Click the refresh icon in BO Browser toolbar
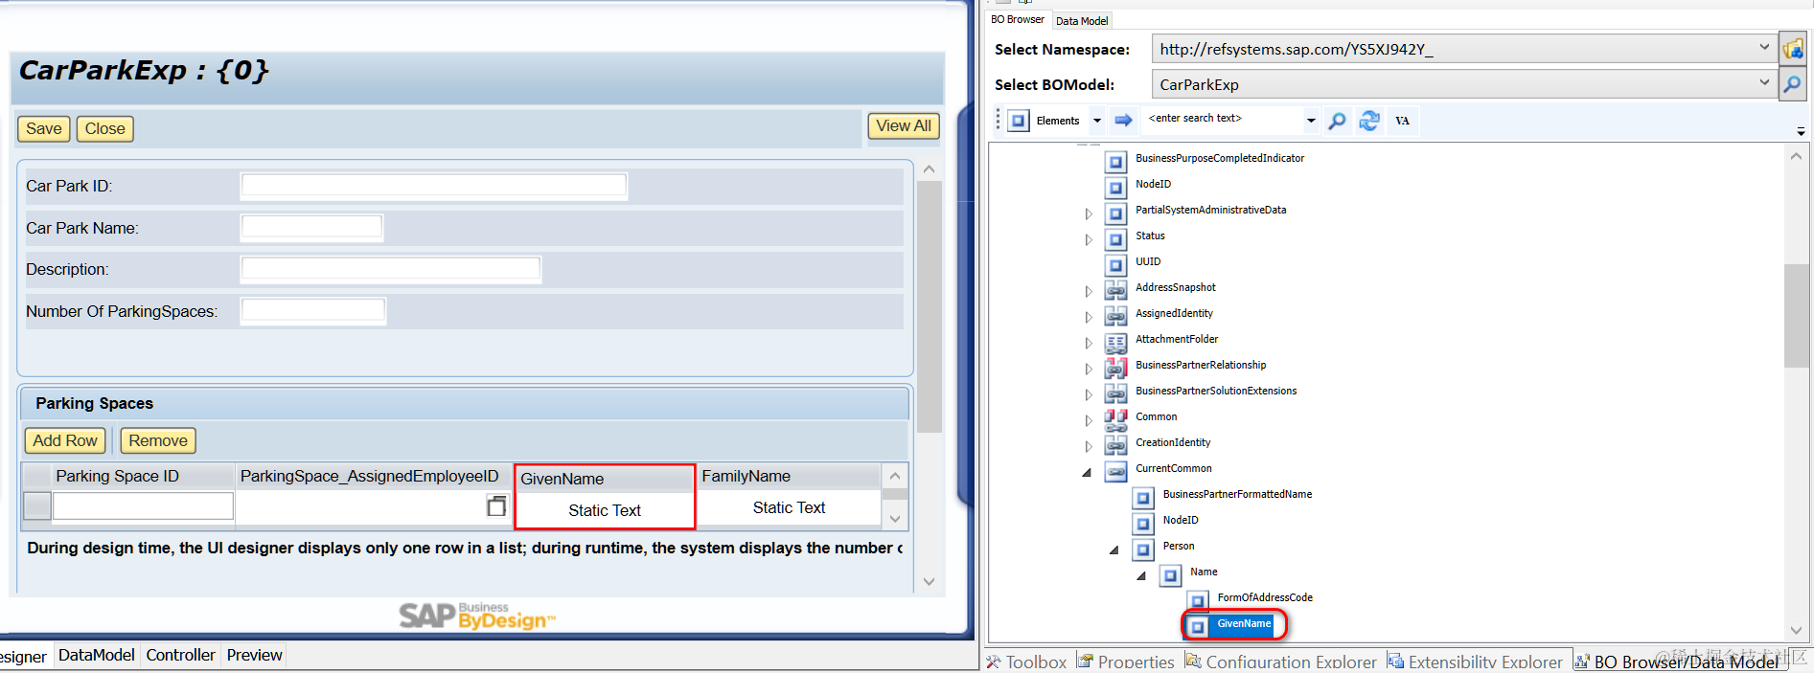 coord(1369,121)
